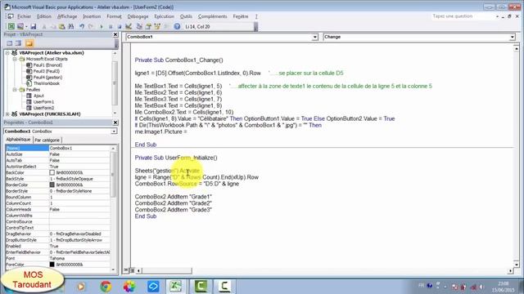Select UserForm1 in project tree
Screen dimensions: 524x294
click(x=43, y=101)
